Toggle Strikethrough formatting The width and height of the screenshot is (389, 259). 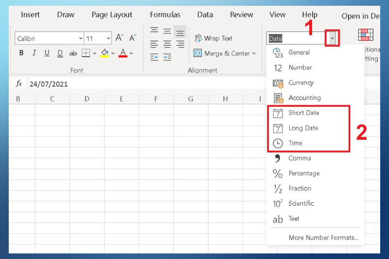point(73,53)
